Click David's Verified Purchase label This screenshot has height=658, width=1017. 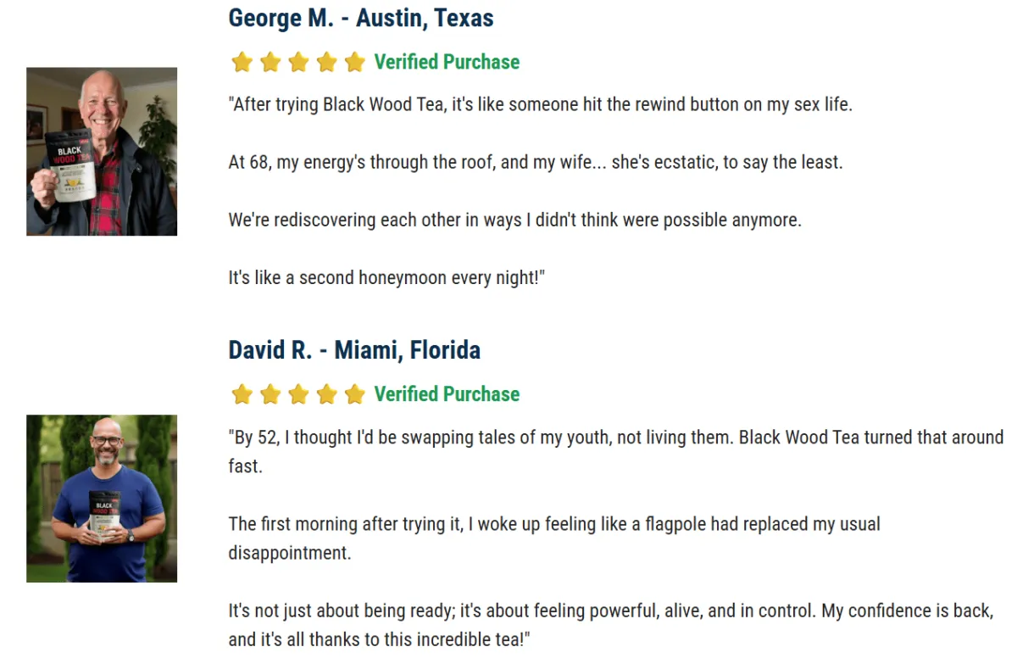click(447, 394)
